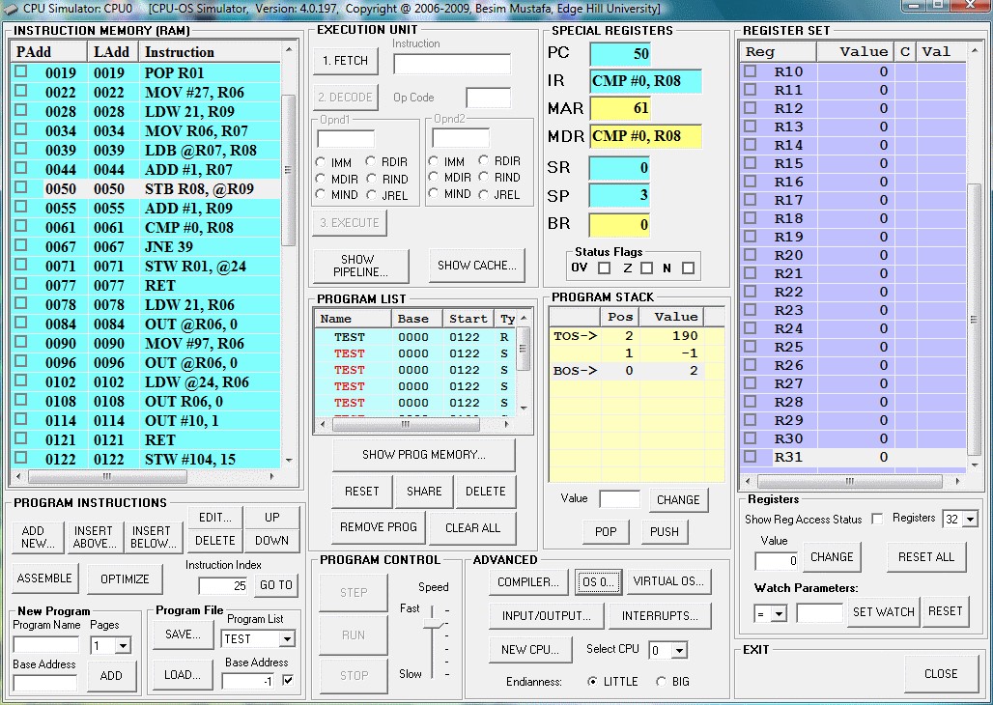Click GO TO instruction index button
Viewport: 993px width, 705px height.
click(x=276, y=584)
